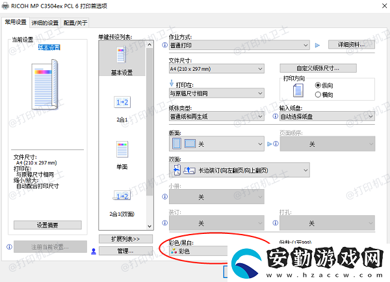Click preset list scroll up arrow

149,45
